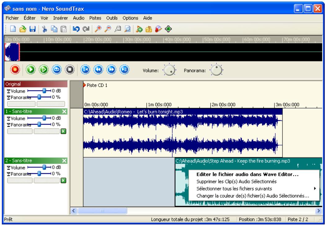Screen dimensions: 325x225
Task: Click the burn CD disc icon
Action: pos(158,29)
